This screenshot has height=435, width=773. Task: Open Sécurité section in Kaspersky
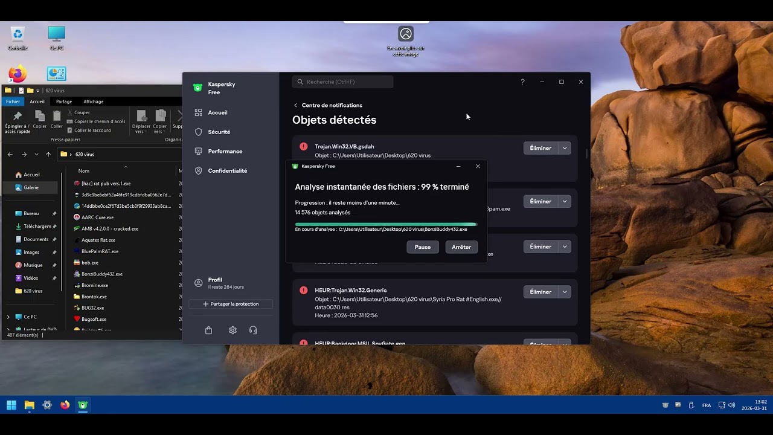(213, 132)
